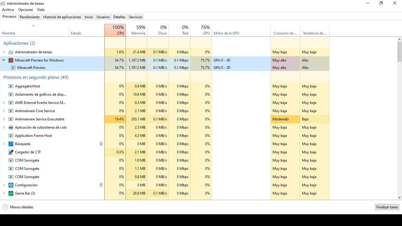Expand the Game Bar (3) process group
This screenshot has width=402, height=226.
pos(4,193)
